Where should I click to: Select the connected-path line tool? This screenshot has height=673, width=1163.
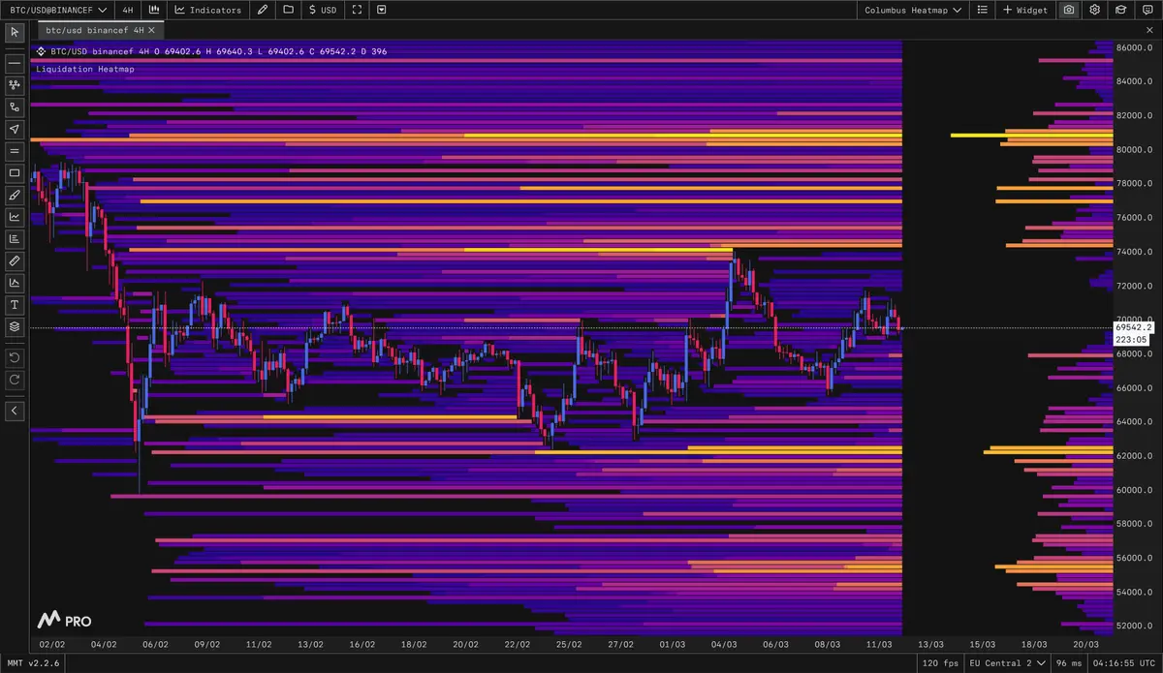15,107
